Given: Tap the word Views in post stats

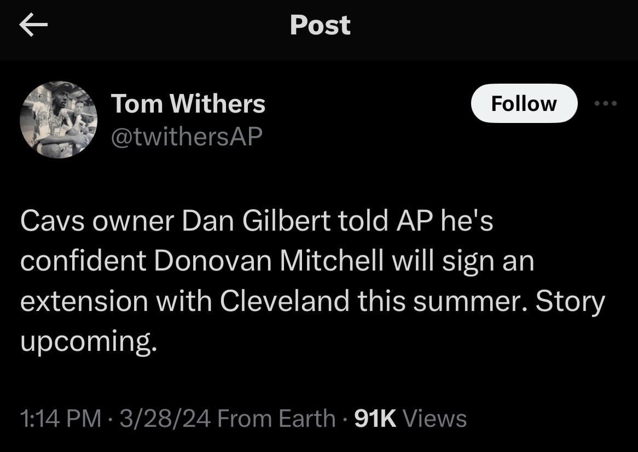Looking at the screenshot, I should pyautogui.click(x=434, y=419).
